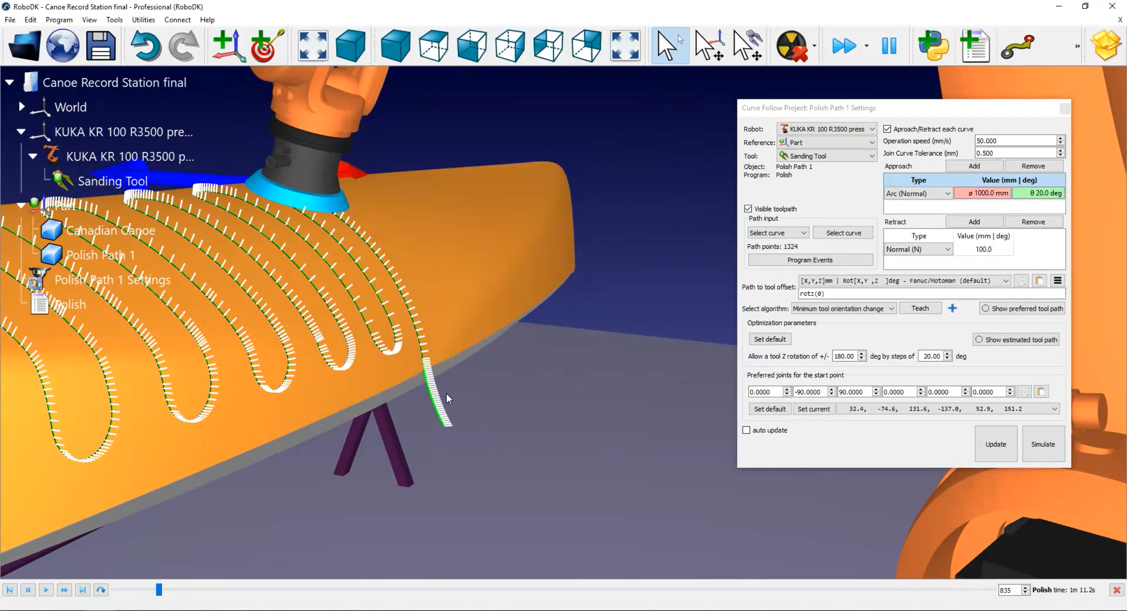Add a Python program icon
The image size is (1127, 611).
(933, 46)
